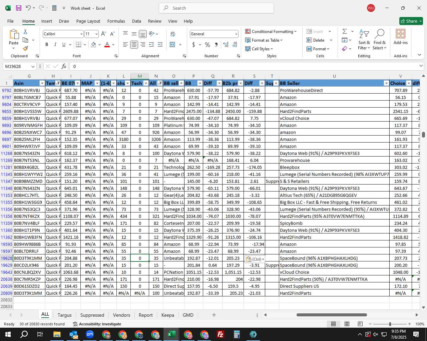The height and width of the screenshot is (341, 427).
Task: Click the red Font Color swatch
Action: click(x=107, y=45)
